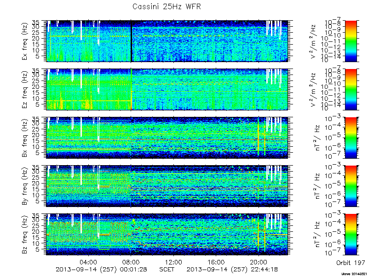This screenshot has width=368, height=276.
Task: Click the "Cassini 25Hz WFR" plot title
Action: pos(167,6)
